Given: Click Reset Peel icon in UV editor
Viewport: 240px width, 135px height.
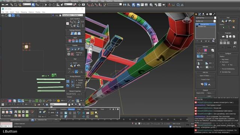Looking at the screenshot, I should [x=79, y=66].
